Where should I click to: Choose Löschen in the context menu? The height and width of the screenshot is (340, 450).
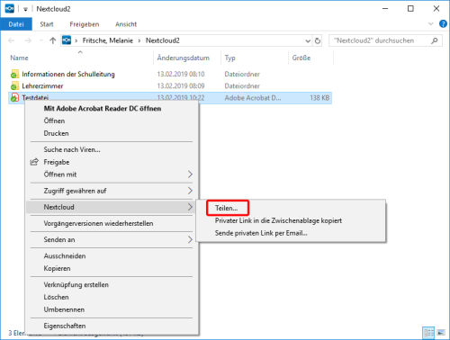56,297
